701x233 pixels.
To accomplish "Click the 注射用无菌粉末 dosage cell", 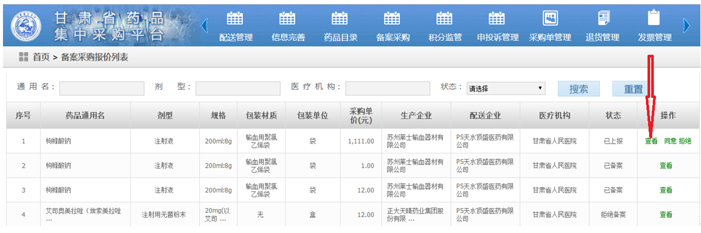I will 164,215.
